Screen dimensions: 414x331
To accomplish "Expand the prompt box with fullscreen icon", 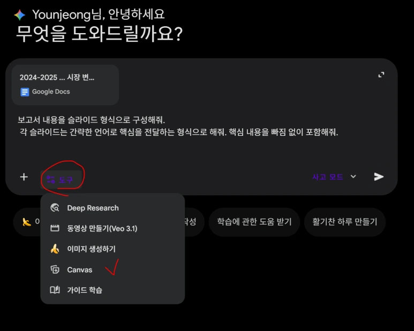I will click(381, 75).
